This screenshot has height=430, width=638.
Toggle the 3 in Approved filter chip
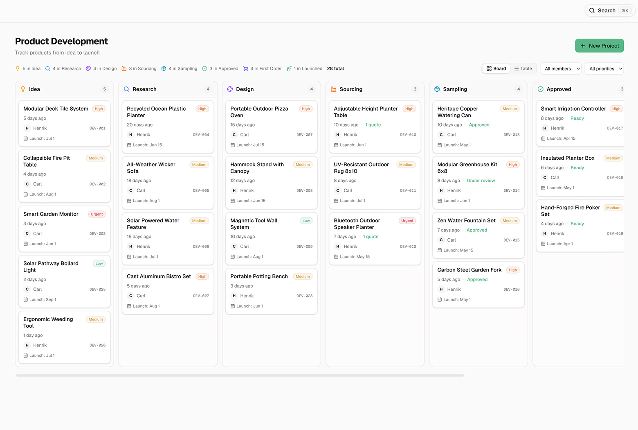point(220,68)
